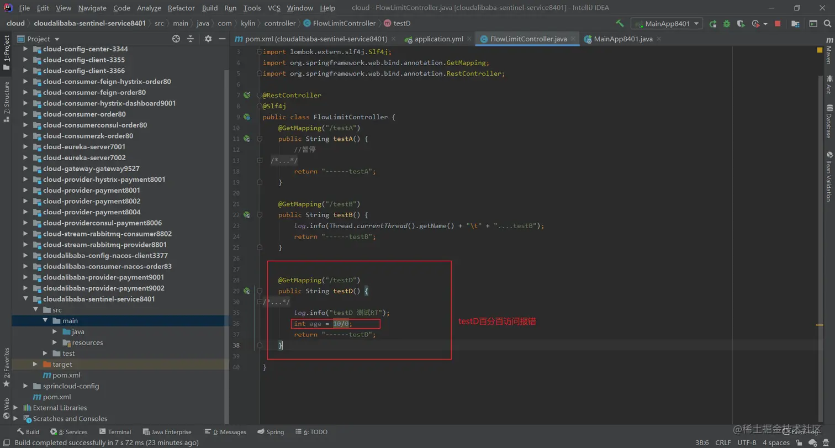
Task: Click the testD breadcrumb in navigation bar
Action: (398, 23)
